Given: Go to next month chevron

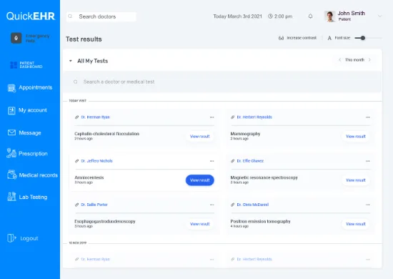Looking at the screenshot, I should pos(369,59).
